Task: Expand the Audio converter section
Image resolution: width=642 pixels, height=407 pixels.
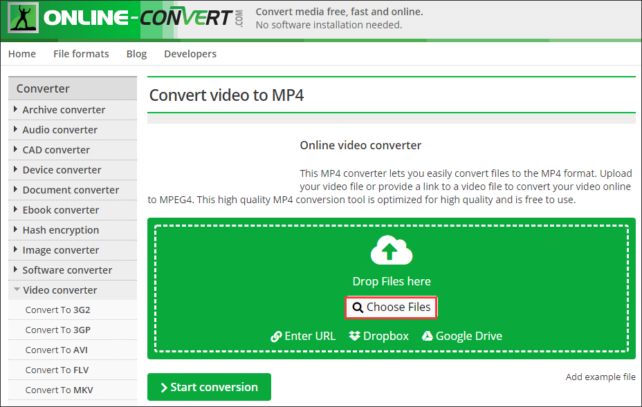Action: tap(59, 130)
